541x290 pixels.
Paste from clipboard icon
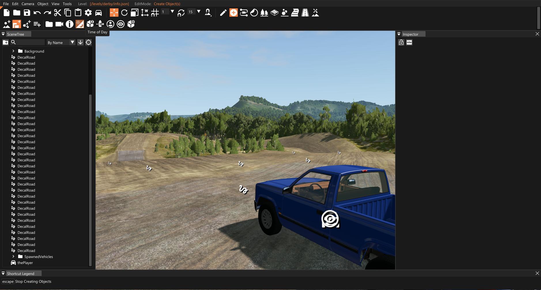point(78,13)
